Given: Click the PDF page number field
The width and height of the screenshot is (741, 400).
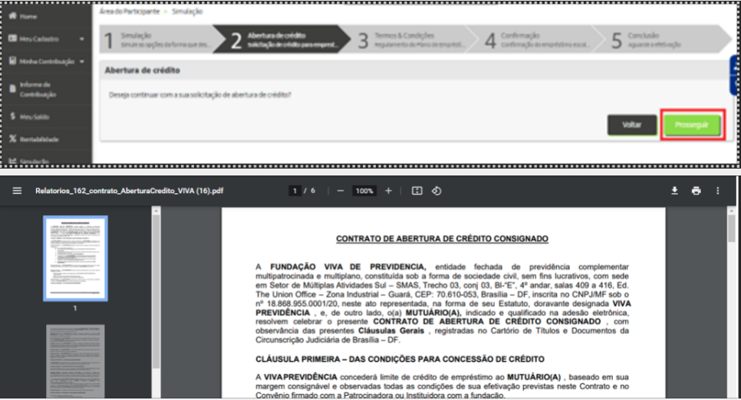Looking at the screenshot, I should click(x=295, y=191).
